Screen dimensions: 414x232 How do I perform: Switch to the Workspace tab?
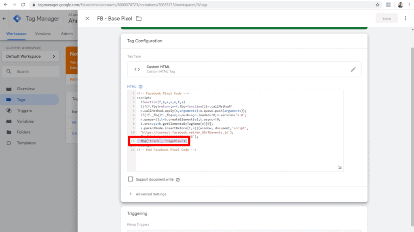pos(16,34)
